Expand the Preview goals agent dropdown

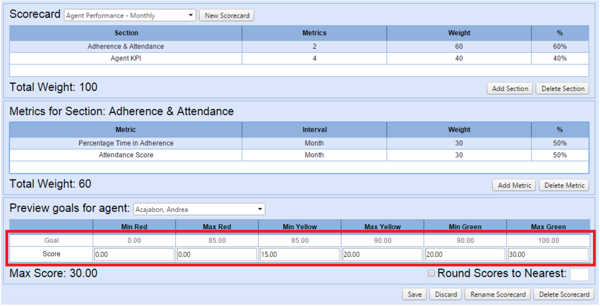[x=199, y=209]
